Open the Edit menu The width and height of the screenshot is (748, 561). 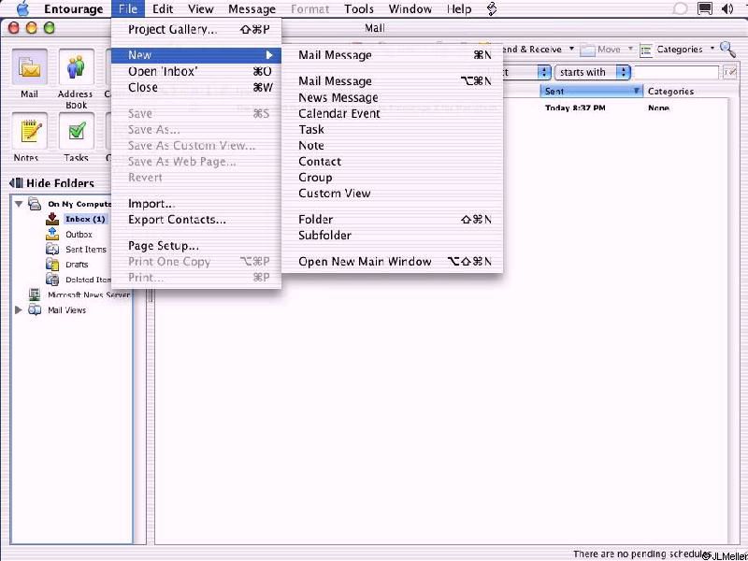tap(163, 9)
